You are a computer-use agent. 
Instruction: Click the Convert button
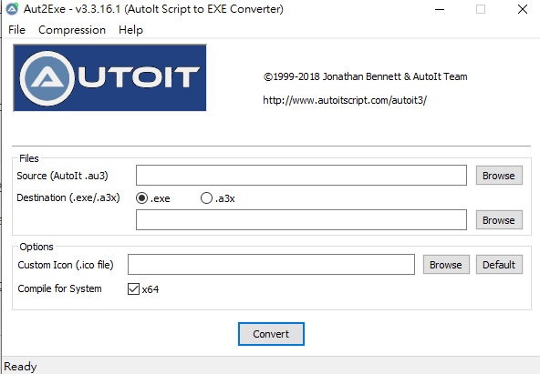[x=271, y=334]
